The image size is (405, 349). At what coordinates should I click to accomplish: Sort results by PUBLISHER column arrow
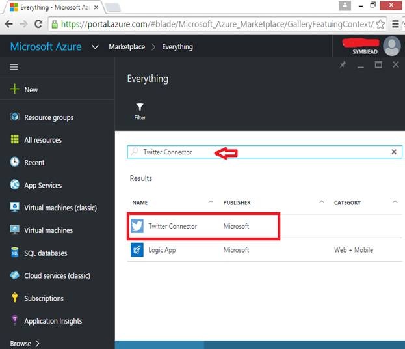[322, 202]
